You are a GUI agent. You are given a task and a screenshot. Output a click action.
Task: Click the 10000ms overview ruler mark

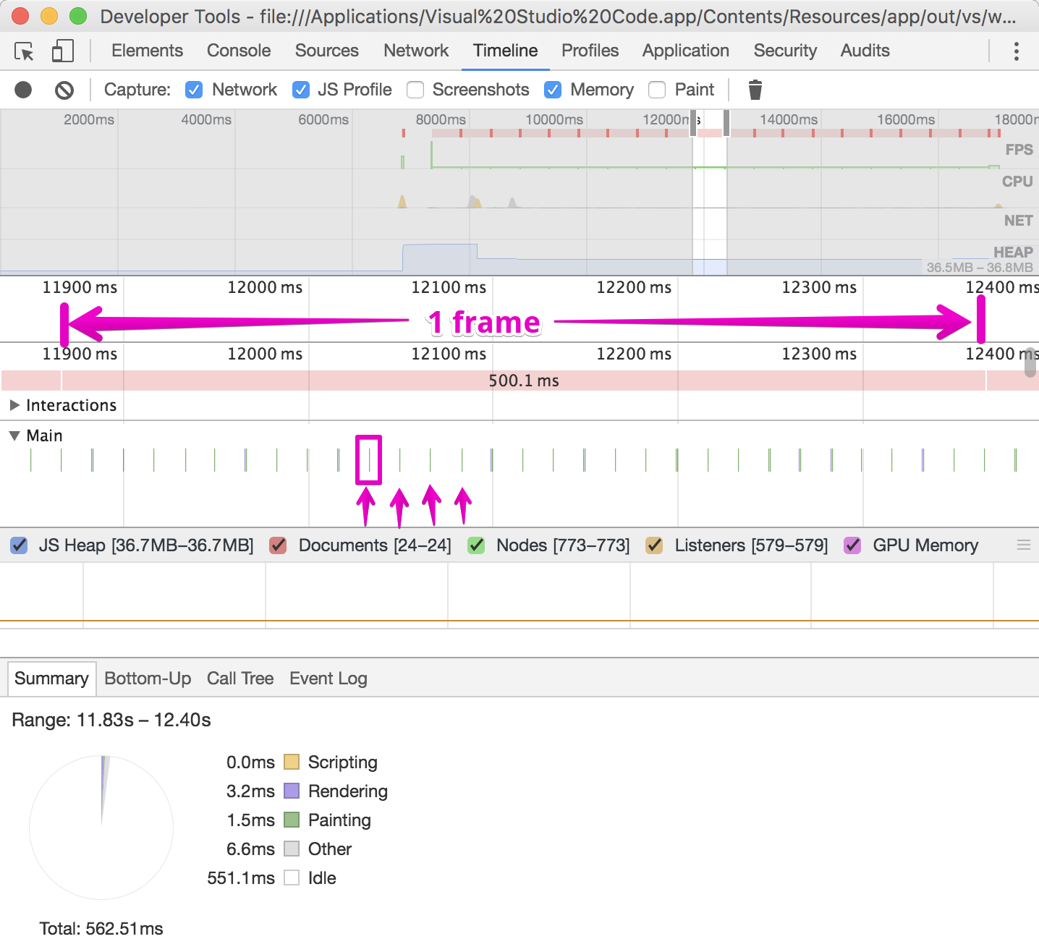(554, 119)
